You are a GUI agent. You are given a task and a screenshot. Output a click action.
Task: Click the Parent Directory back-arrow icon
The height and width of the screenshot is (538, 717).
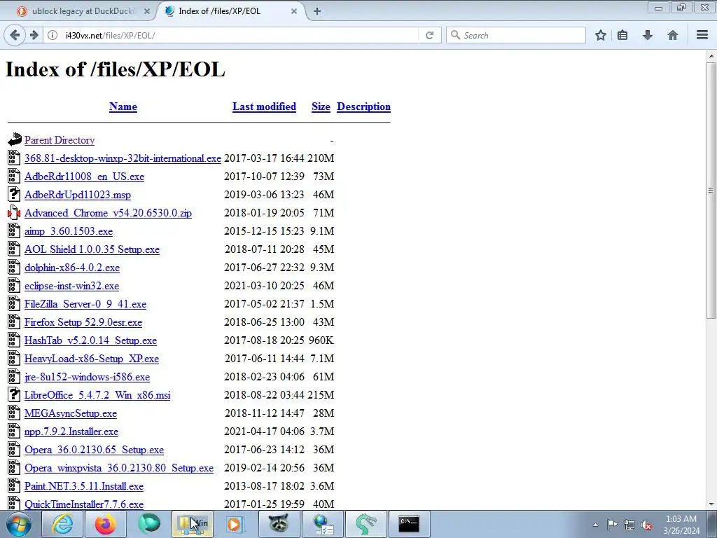pos(14,139)
